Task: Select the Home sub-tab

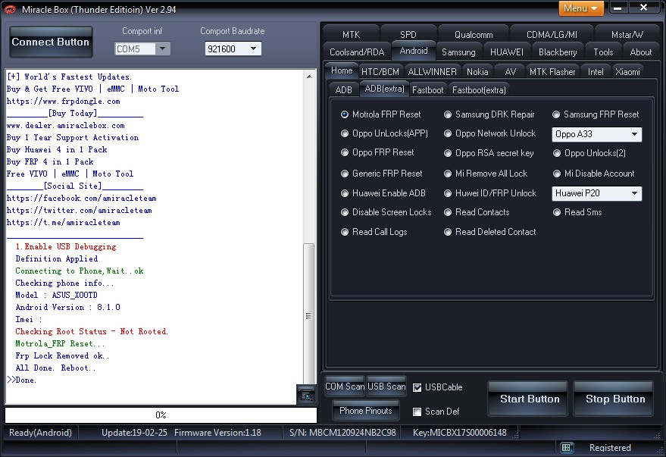Action: pos(342,70)
